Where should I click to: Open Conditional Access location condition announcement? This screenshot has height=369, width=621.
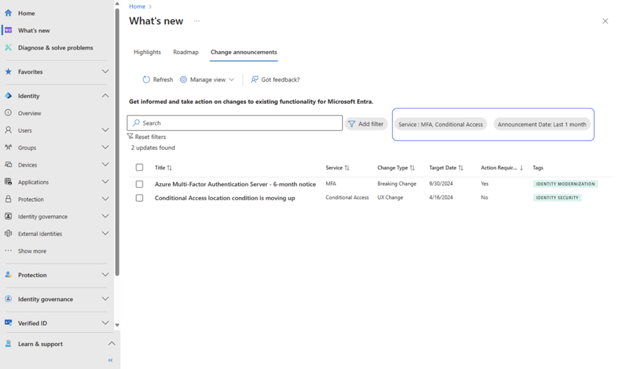point(225,198)
